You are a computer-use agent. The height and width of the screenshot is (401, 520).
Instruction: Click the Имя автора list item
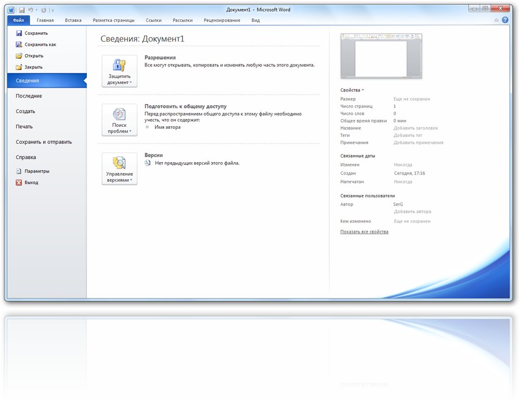point(167,127)
